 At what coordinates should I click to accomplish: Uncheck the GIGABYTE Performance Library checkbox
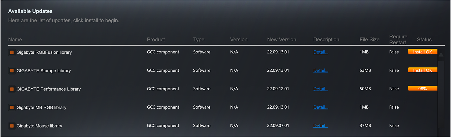(12, 89)
